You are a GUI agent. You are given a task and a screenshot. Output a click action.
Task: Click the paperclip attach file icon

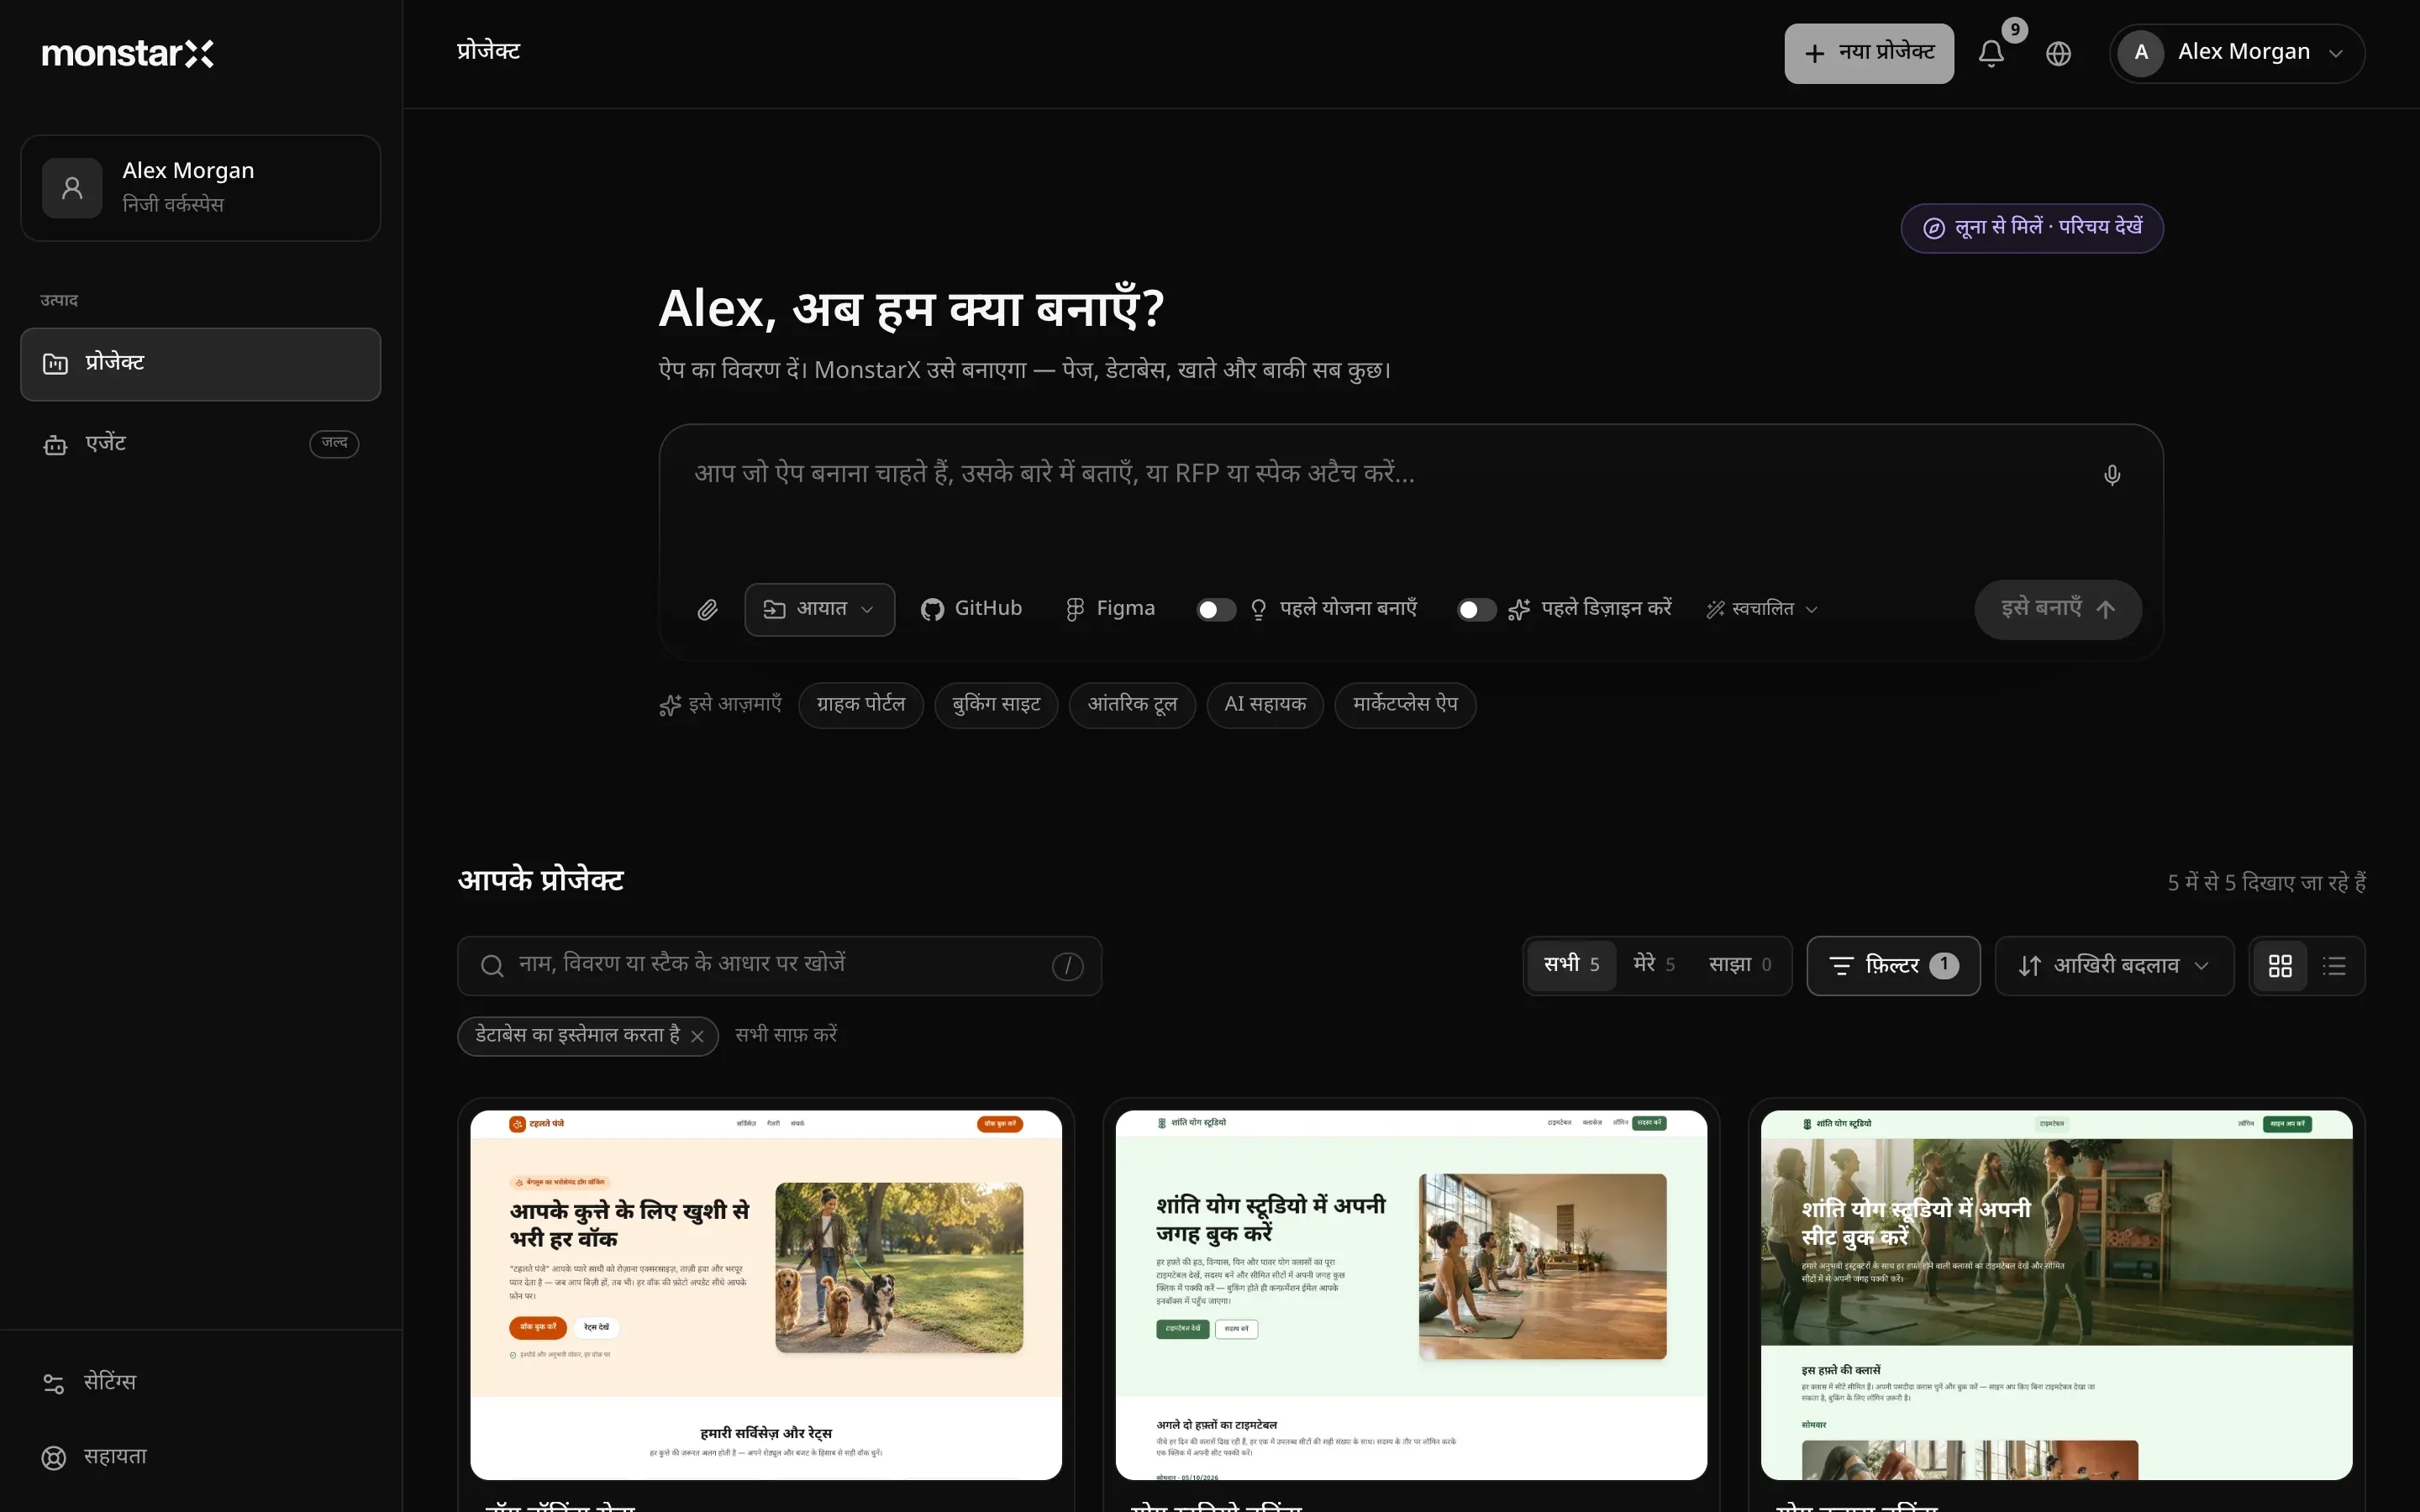[x=708, y=610]
